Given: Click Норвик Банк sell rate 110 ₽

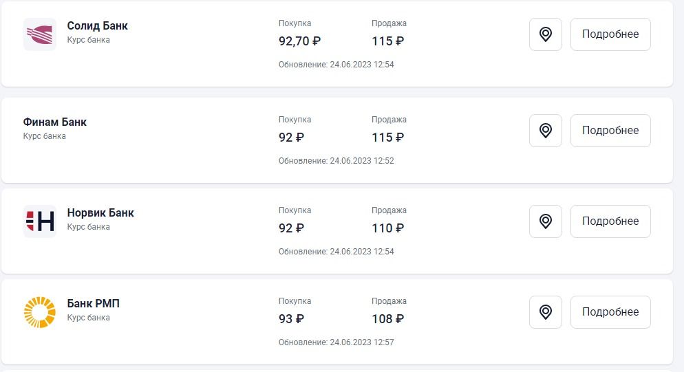Looking at the screenshot, I should pos(387,228).
